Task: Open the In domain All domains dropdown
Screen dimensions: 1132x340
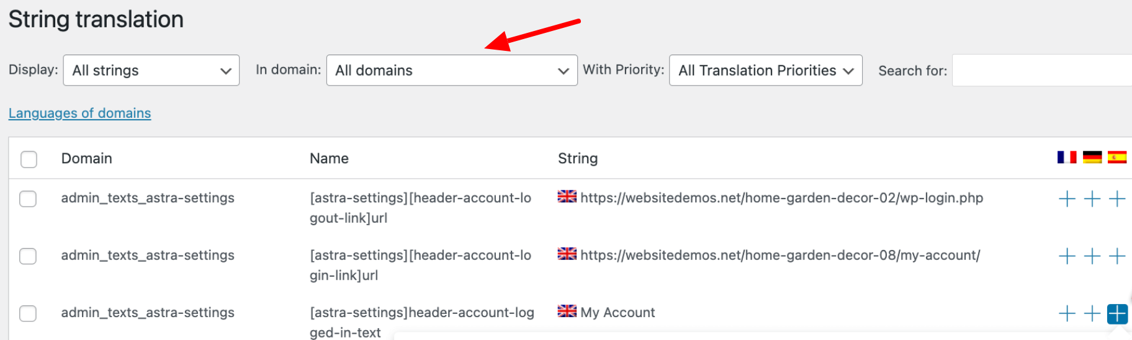Action: (x=452, y=70)
